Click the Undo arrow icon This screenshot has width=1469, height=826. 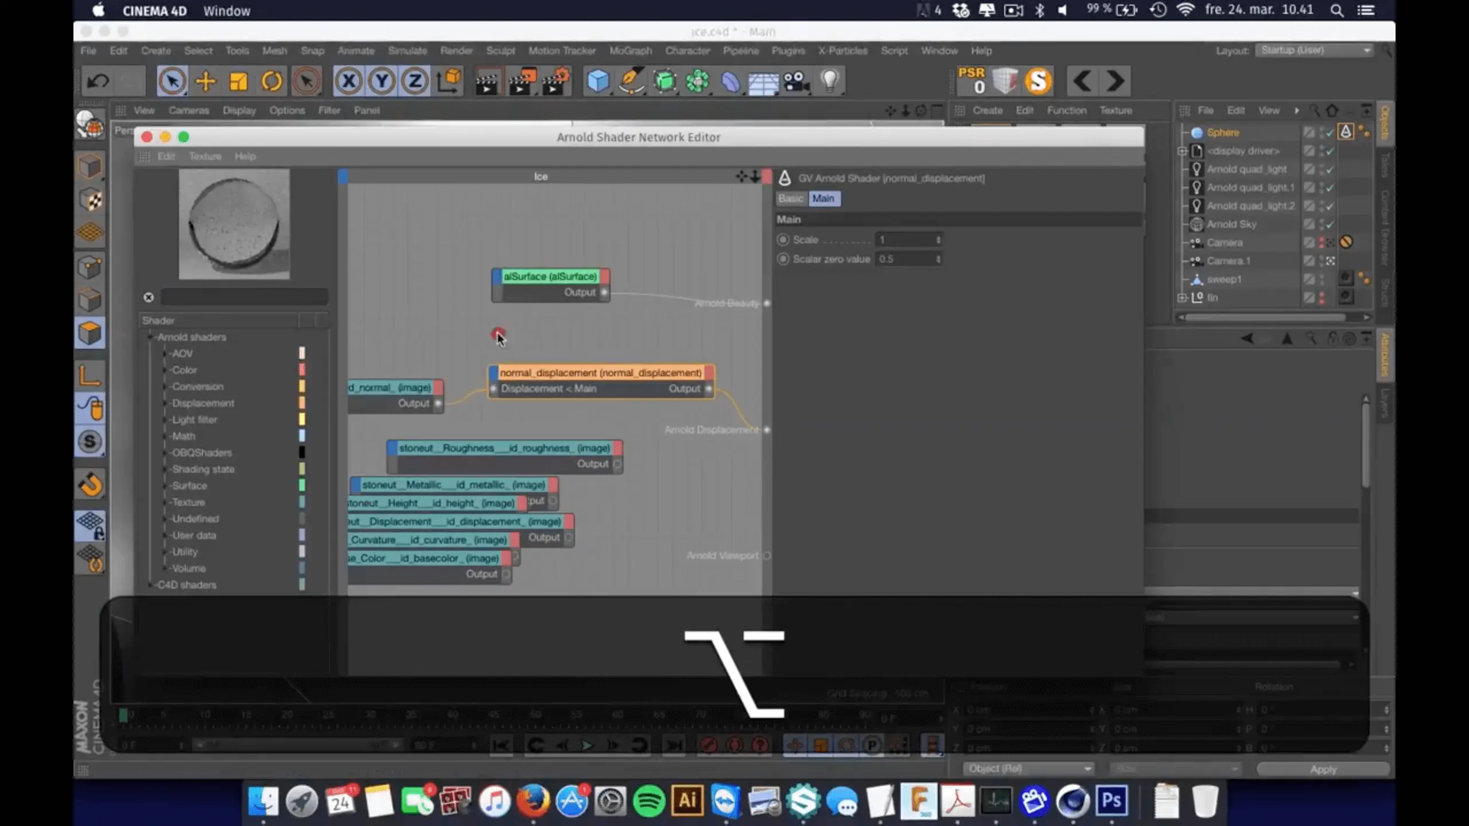pos(98,81)
